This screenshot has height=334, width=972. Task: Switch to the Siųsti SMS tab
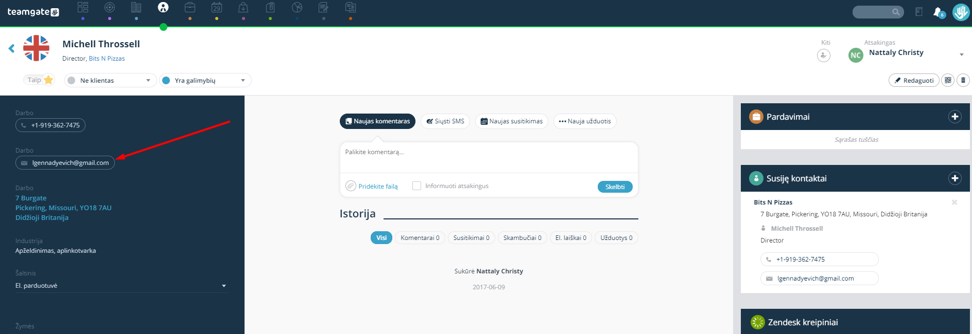pos(445,121)
